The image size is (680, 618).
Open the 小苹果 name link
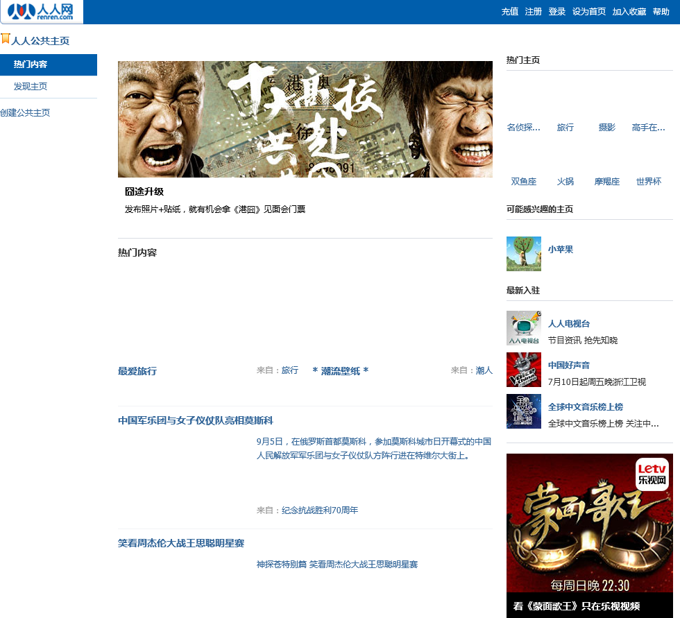[x=561, y=250]
